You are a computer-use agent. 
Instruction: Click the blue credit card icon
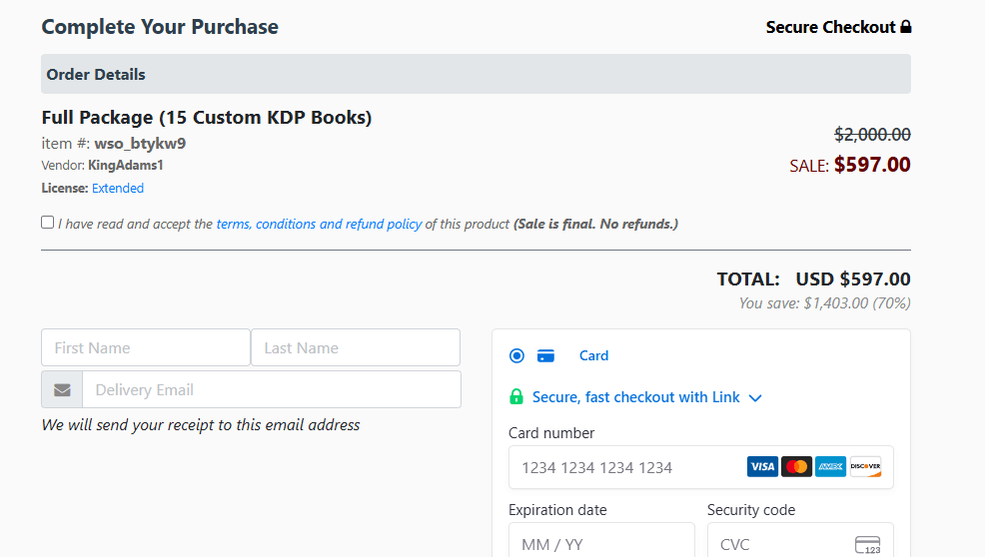pos(545,356)
